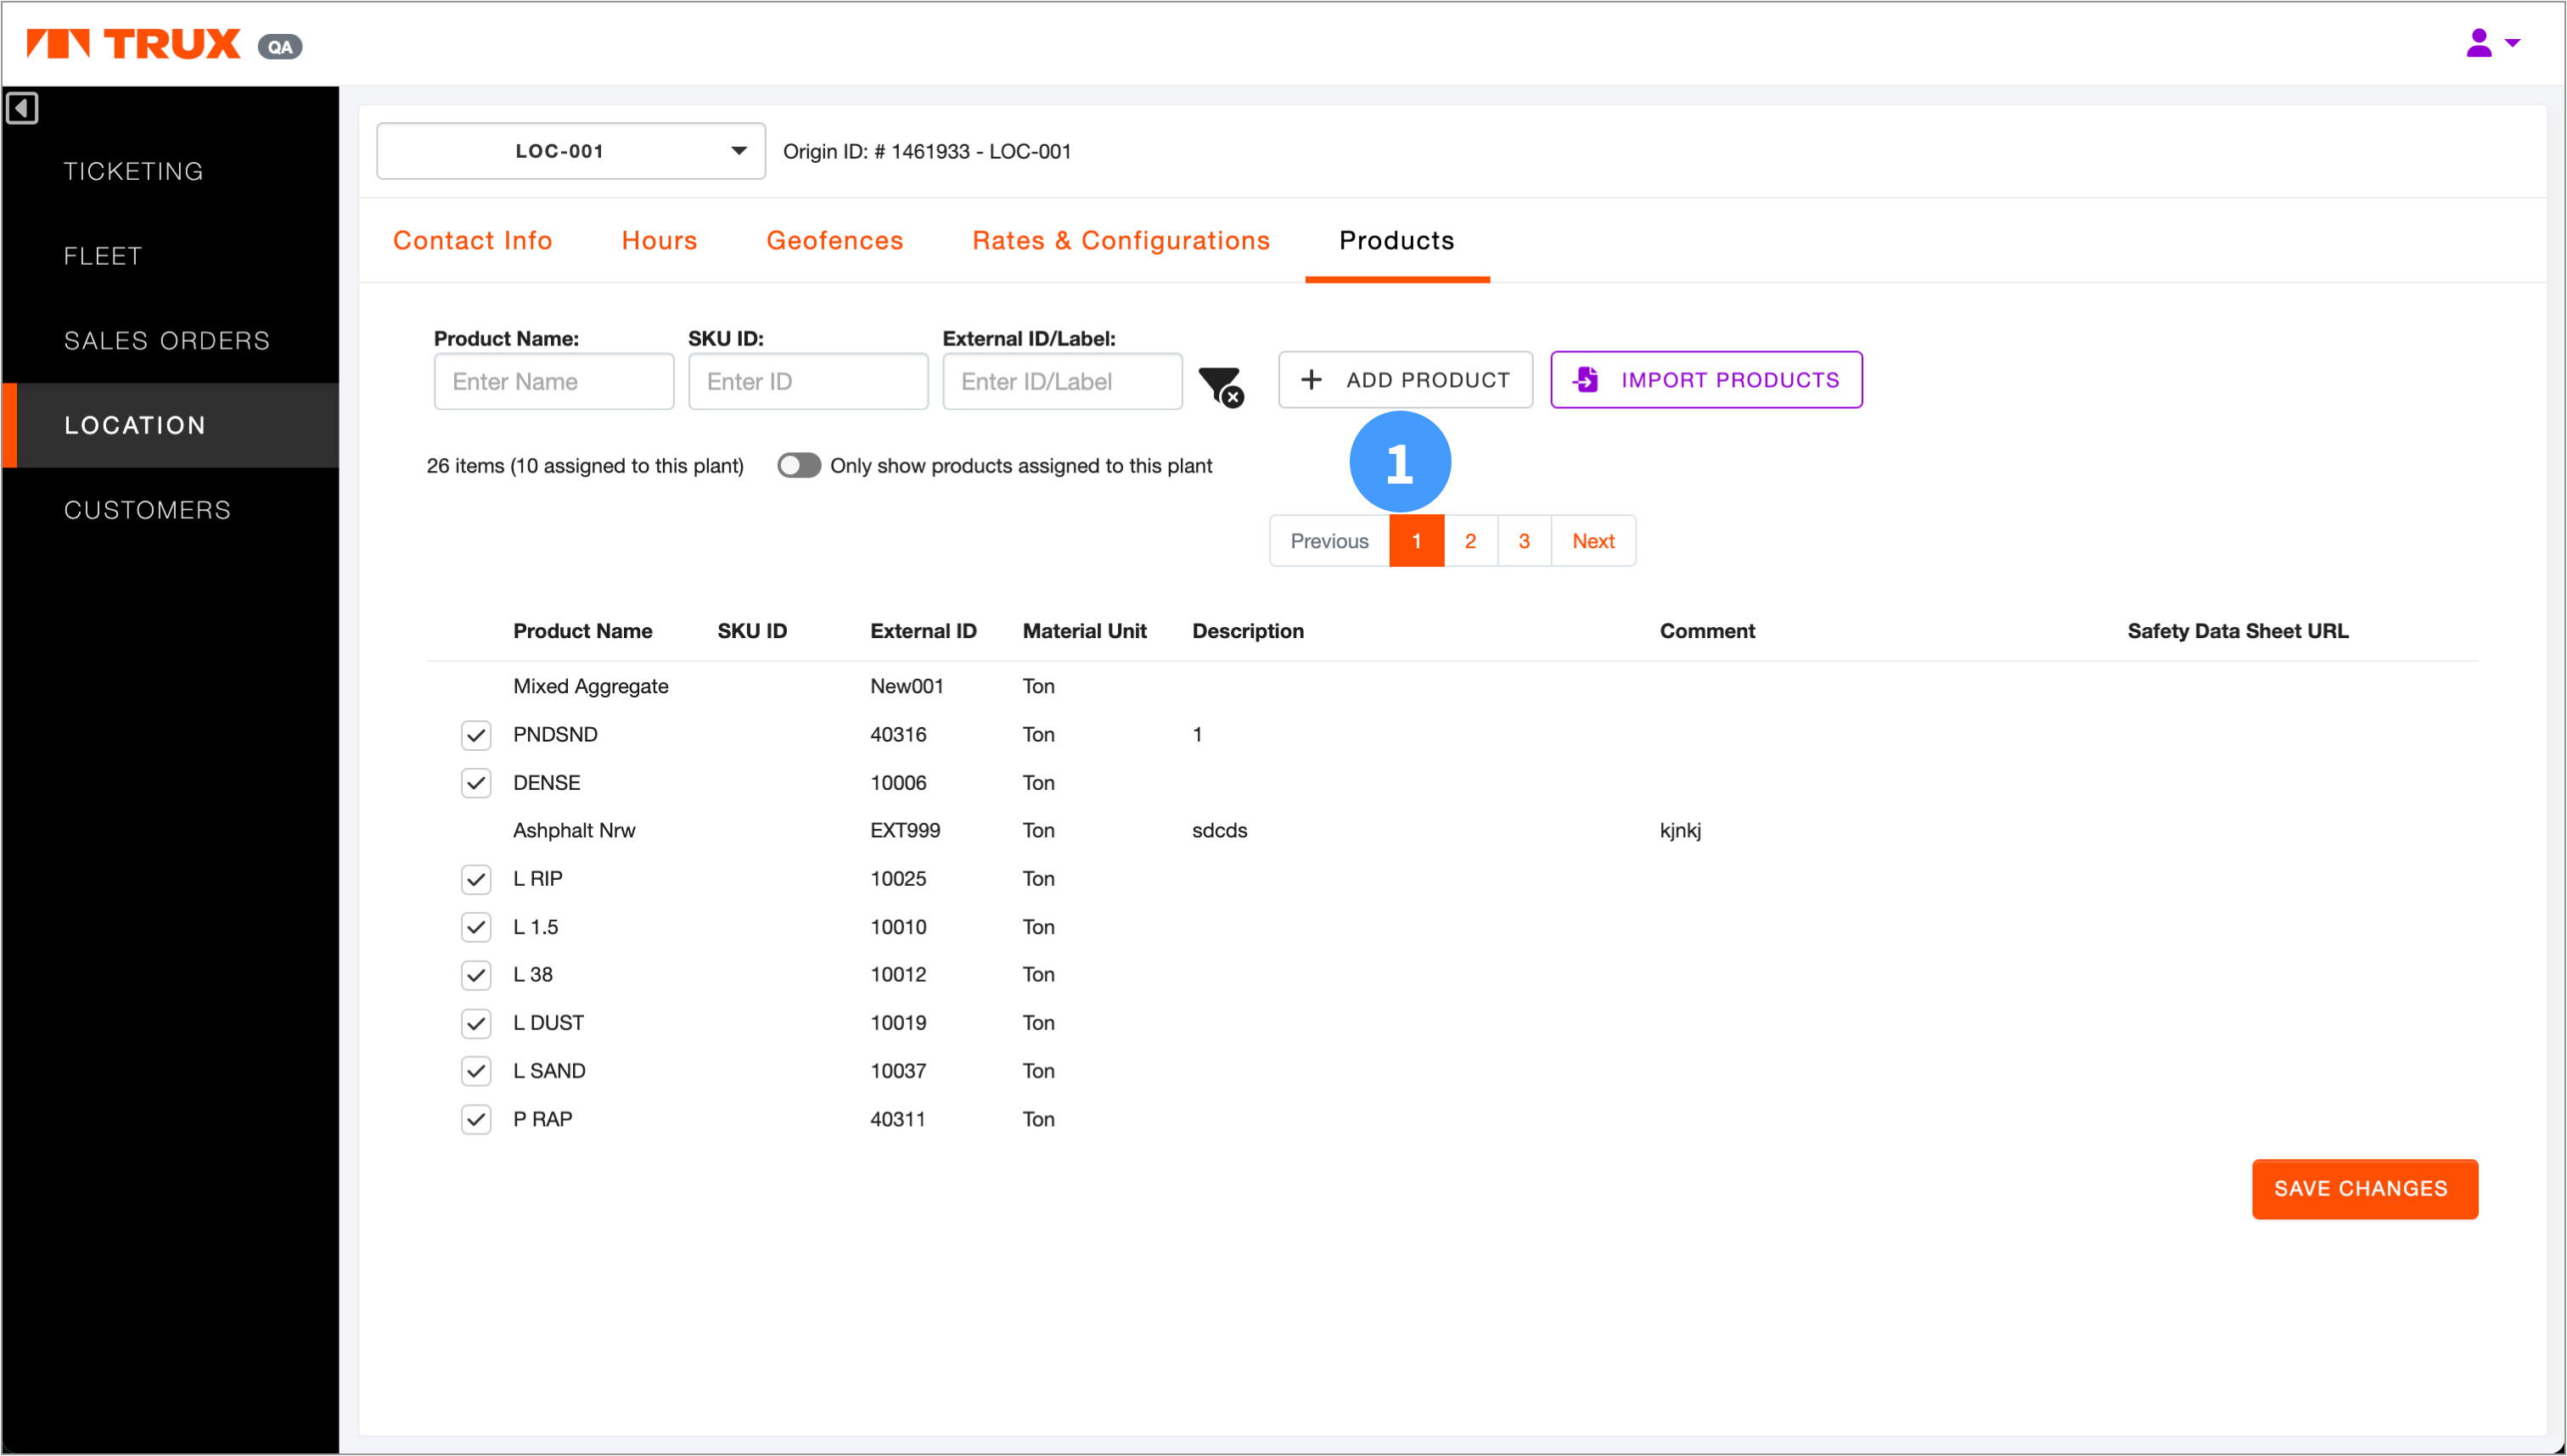Click the Add Product button
2567x1456 pixels.
(x=1405, y=380)
